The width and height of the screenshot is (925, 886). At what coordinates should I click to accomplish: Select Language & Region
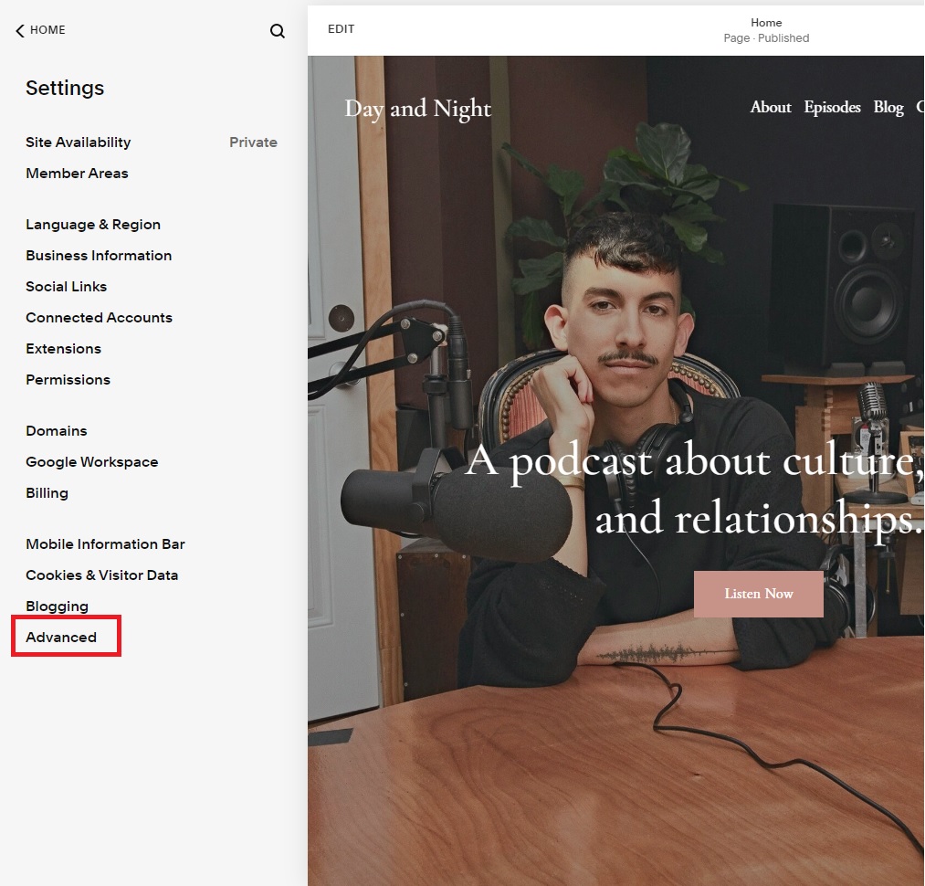pyautogui.click(x=93, y=225)
